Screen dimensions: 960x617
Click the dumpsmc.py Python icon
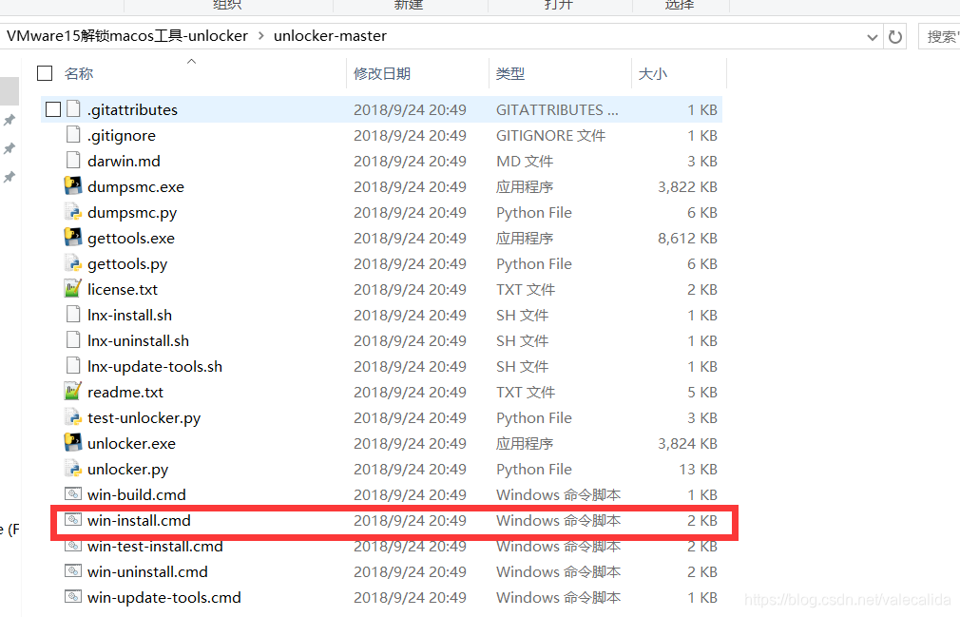point(73,212)
